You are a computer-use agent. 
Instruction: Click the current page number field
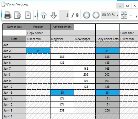64,15
